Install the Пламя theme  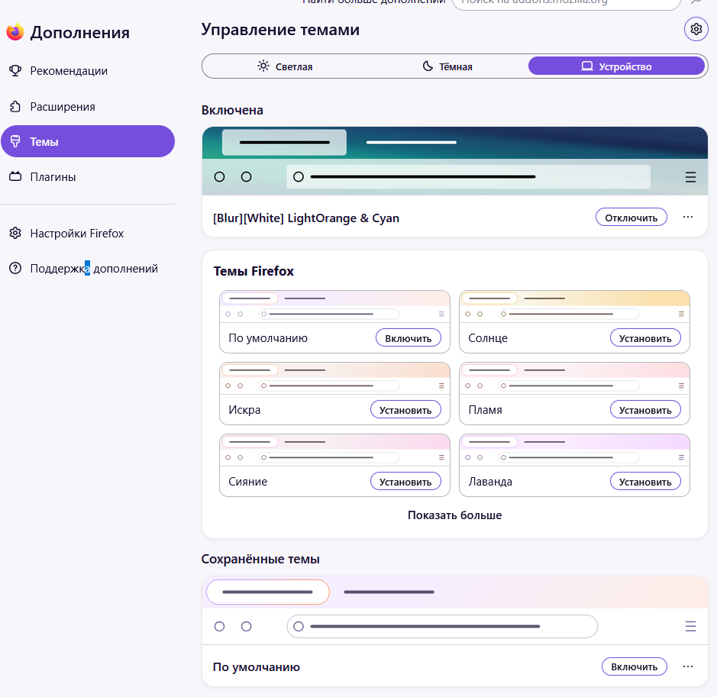point(645,410)
